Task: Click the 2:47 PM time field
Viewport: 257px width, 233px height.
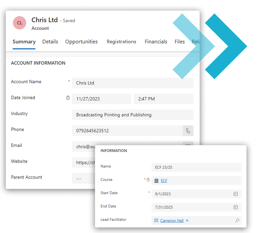Action: point(163,99)
